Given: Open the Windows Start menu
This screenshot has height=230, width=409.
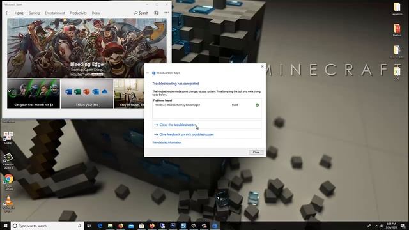Looking at the screenshot, I should coord(5,226).
